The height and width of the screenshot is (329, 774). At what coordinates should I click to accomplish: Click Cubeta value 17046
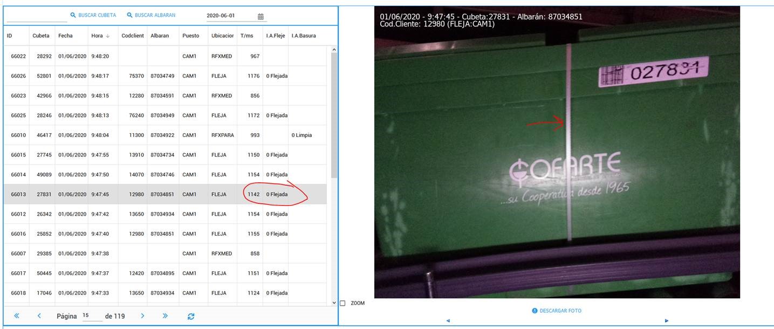[x=44, y=293]
